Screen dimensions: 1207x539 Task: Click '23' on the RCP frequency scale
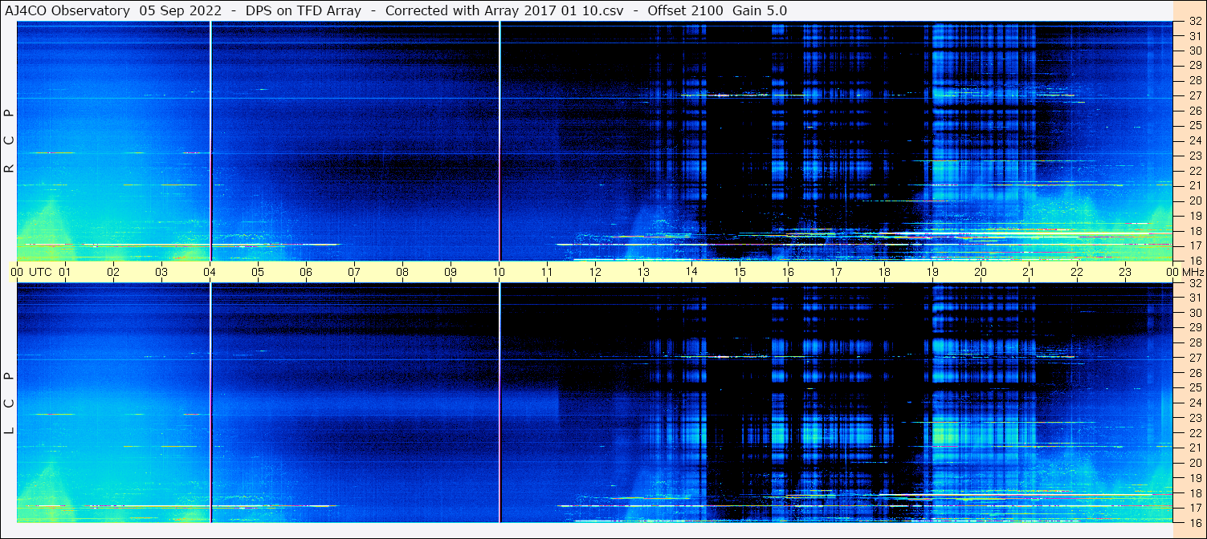click(1194, 155)
